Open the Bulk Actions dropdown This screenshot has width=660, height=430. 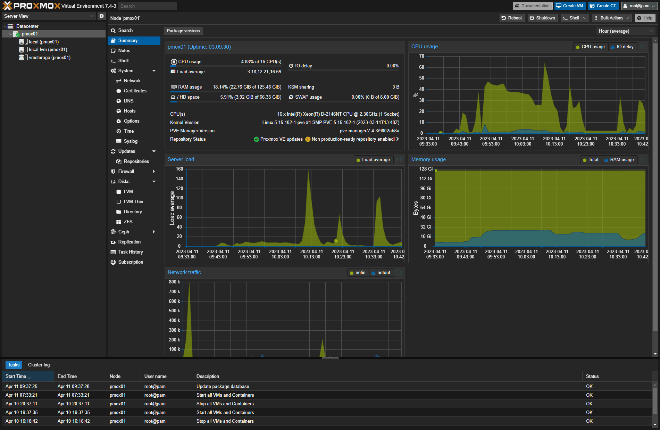tap(611, 18)
